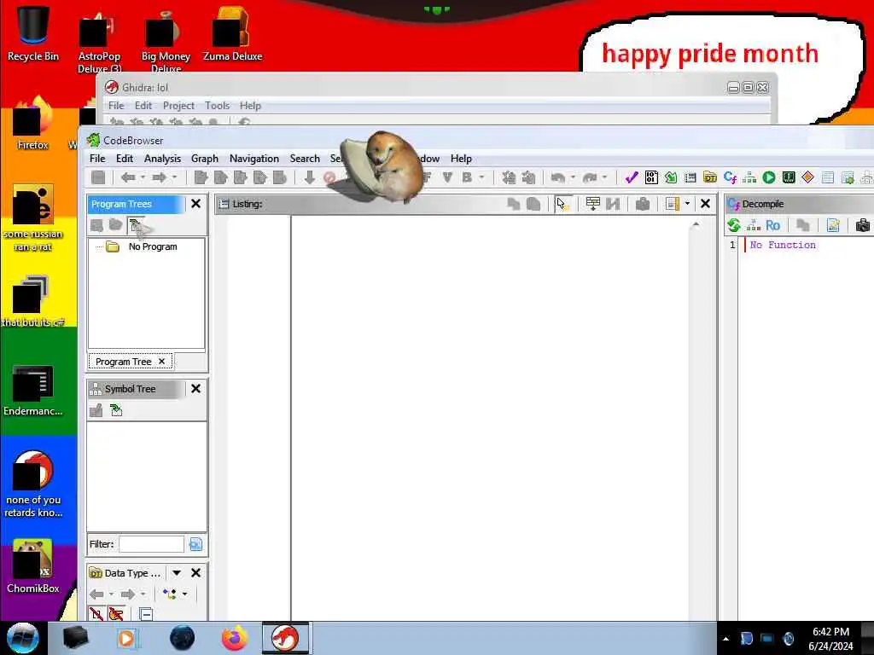The width and height of the screenshot is (874, 655).
Task: Open the function graph hierarchy toolbar icon
Action: [x=749, y=177]
